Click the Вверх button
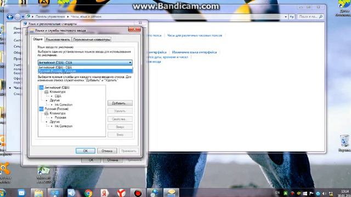This screenshot has height=197, width=351. coord(120,127)
